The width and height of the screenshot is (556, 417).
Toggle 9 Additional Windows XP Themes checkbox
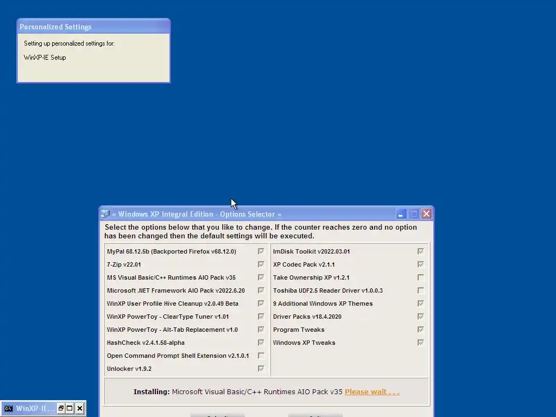421,304
